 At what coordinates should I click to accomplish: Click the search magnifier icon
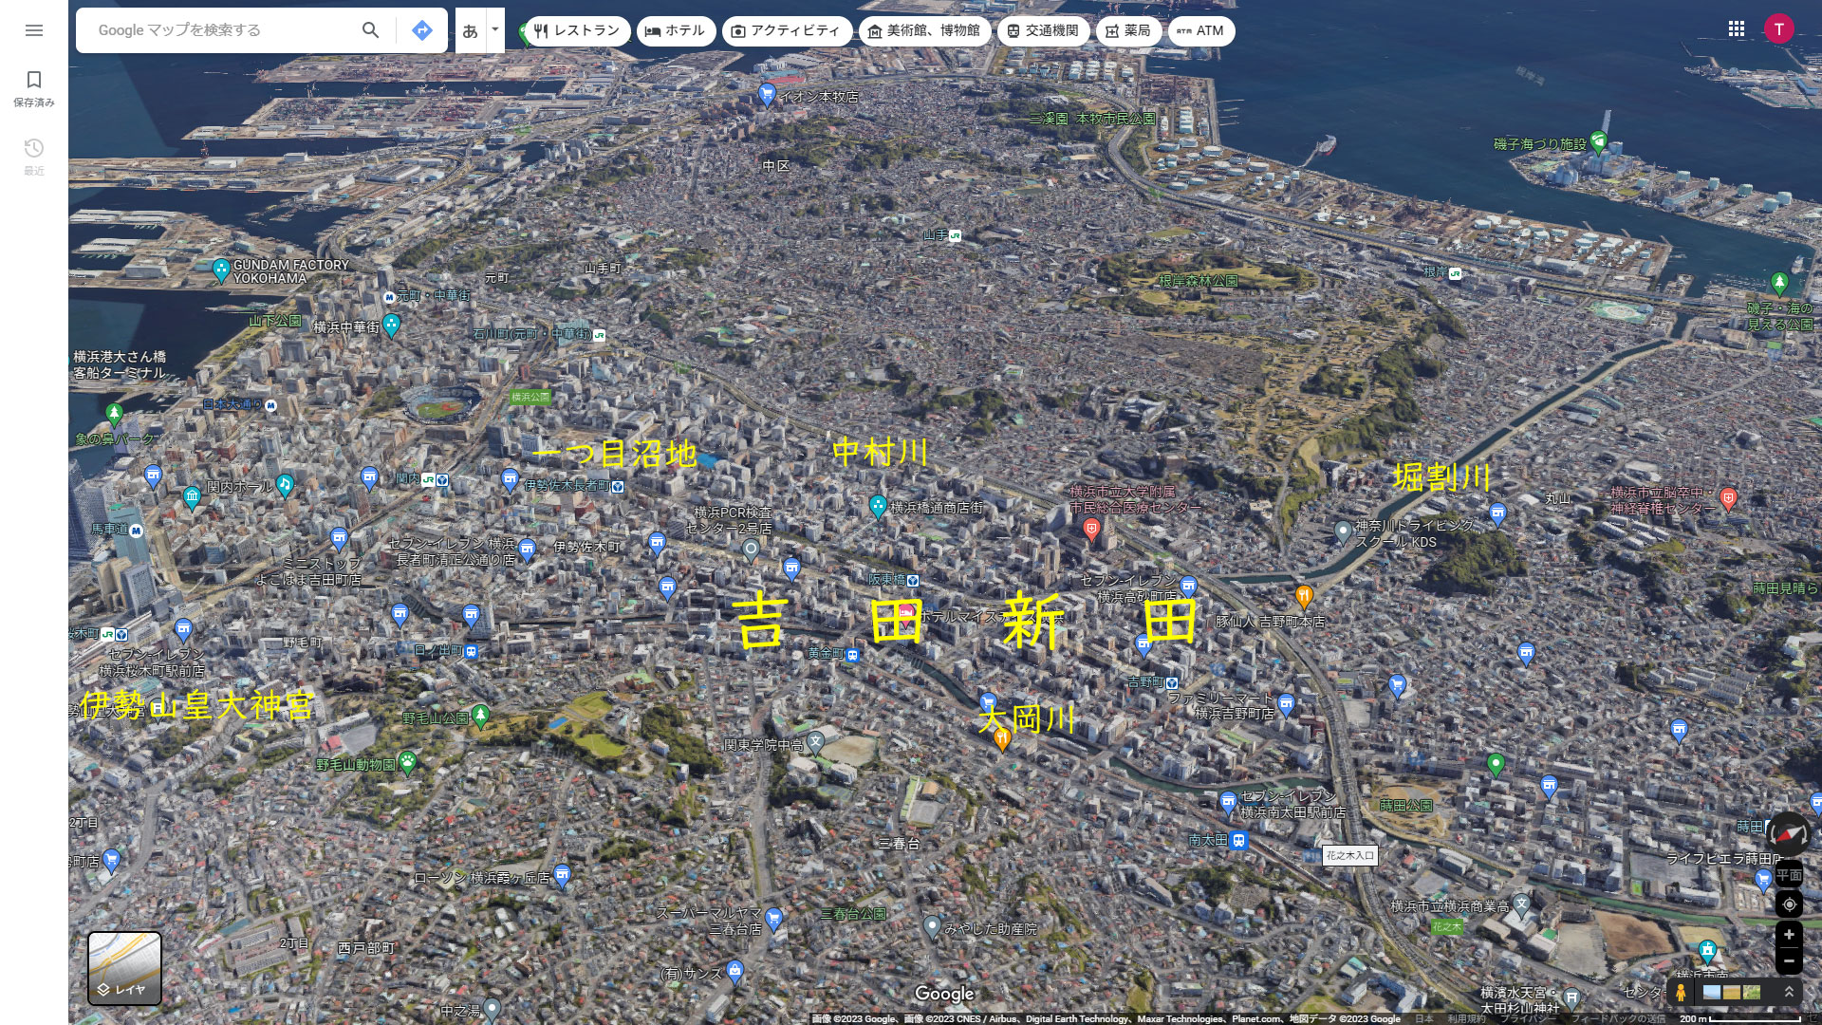[371, 30]
